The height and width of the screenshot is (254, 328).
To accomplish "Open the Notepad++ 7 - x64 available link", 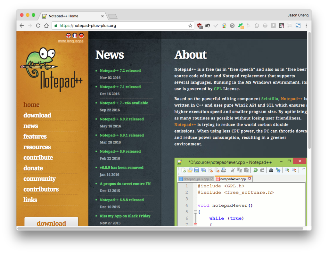I will point(124,103).
